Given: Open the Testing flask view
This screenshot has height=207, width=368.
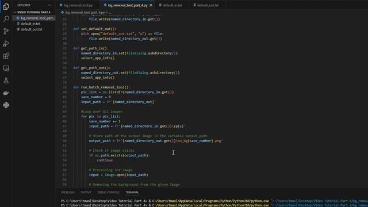Looking at the screenshot, I should [6, 80].
